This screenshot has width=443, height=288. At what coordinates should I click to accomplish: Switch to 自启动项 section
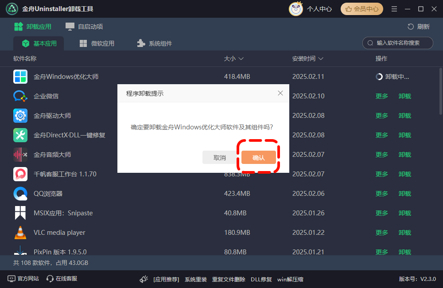[x=84, y=27]
